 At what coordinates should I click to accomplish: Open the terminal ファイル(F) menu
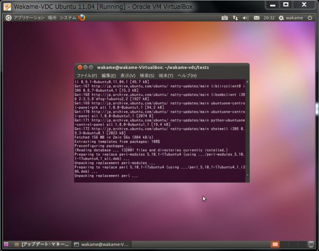(87, 76)
